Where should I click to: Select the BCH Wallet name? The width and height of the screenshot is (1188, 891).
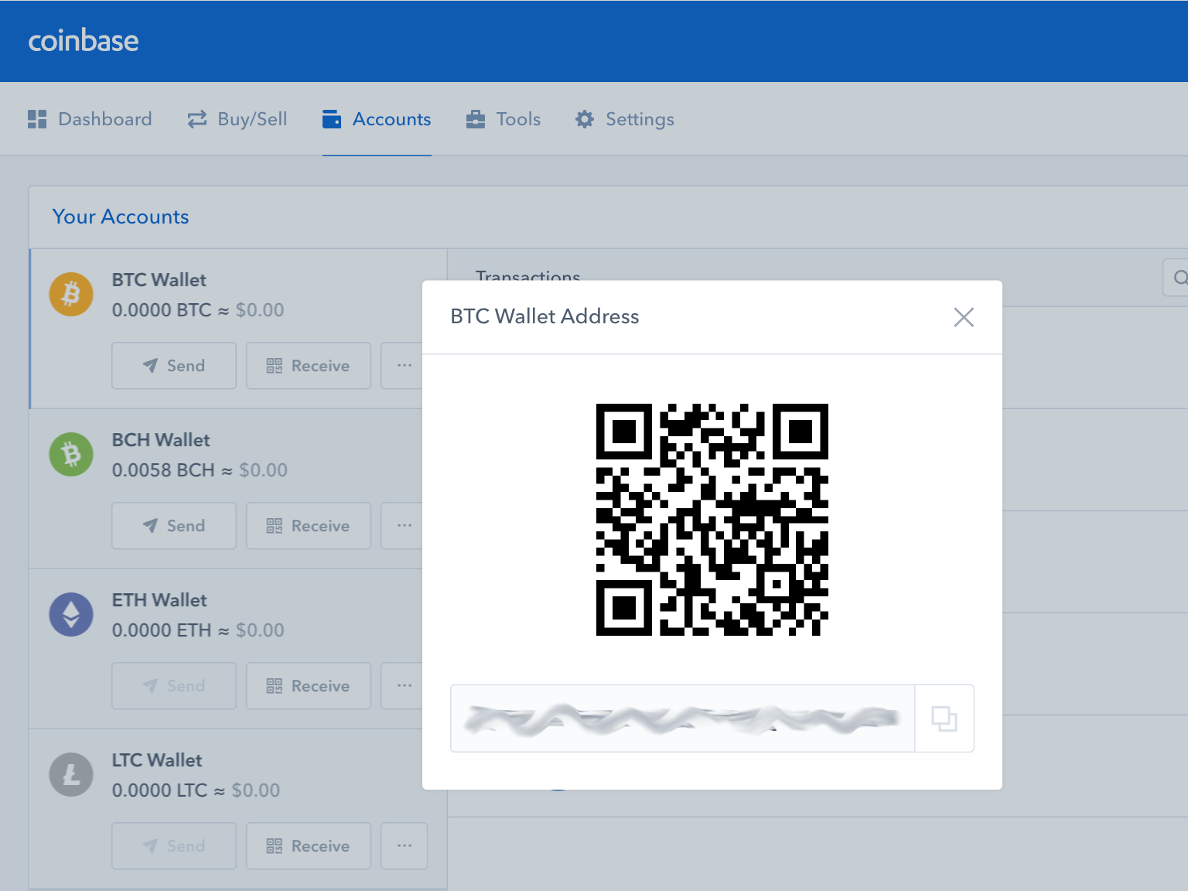pos(161,440)
